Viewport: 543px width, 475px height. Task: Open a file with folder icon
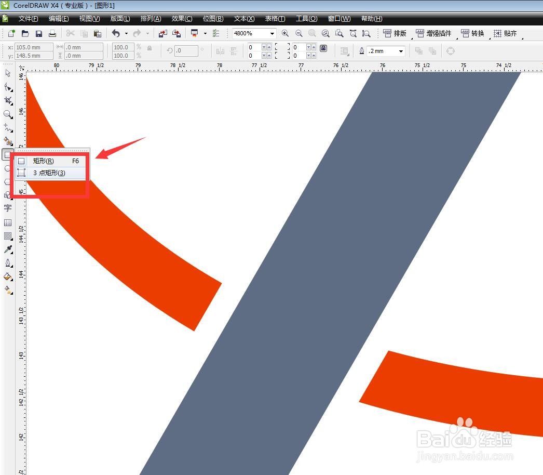coord(25,33)
